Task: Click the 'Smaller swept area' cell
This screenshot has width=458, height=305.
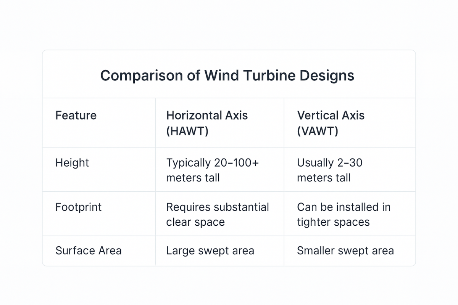Action: tap(345, 250)
